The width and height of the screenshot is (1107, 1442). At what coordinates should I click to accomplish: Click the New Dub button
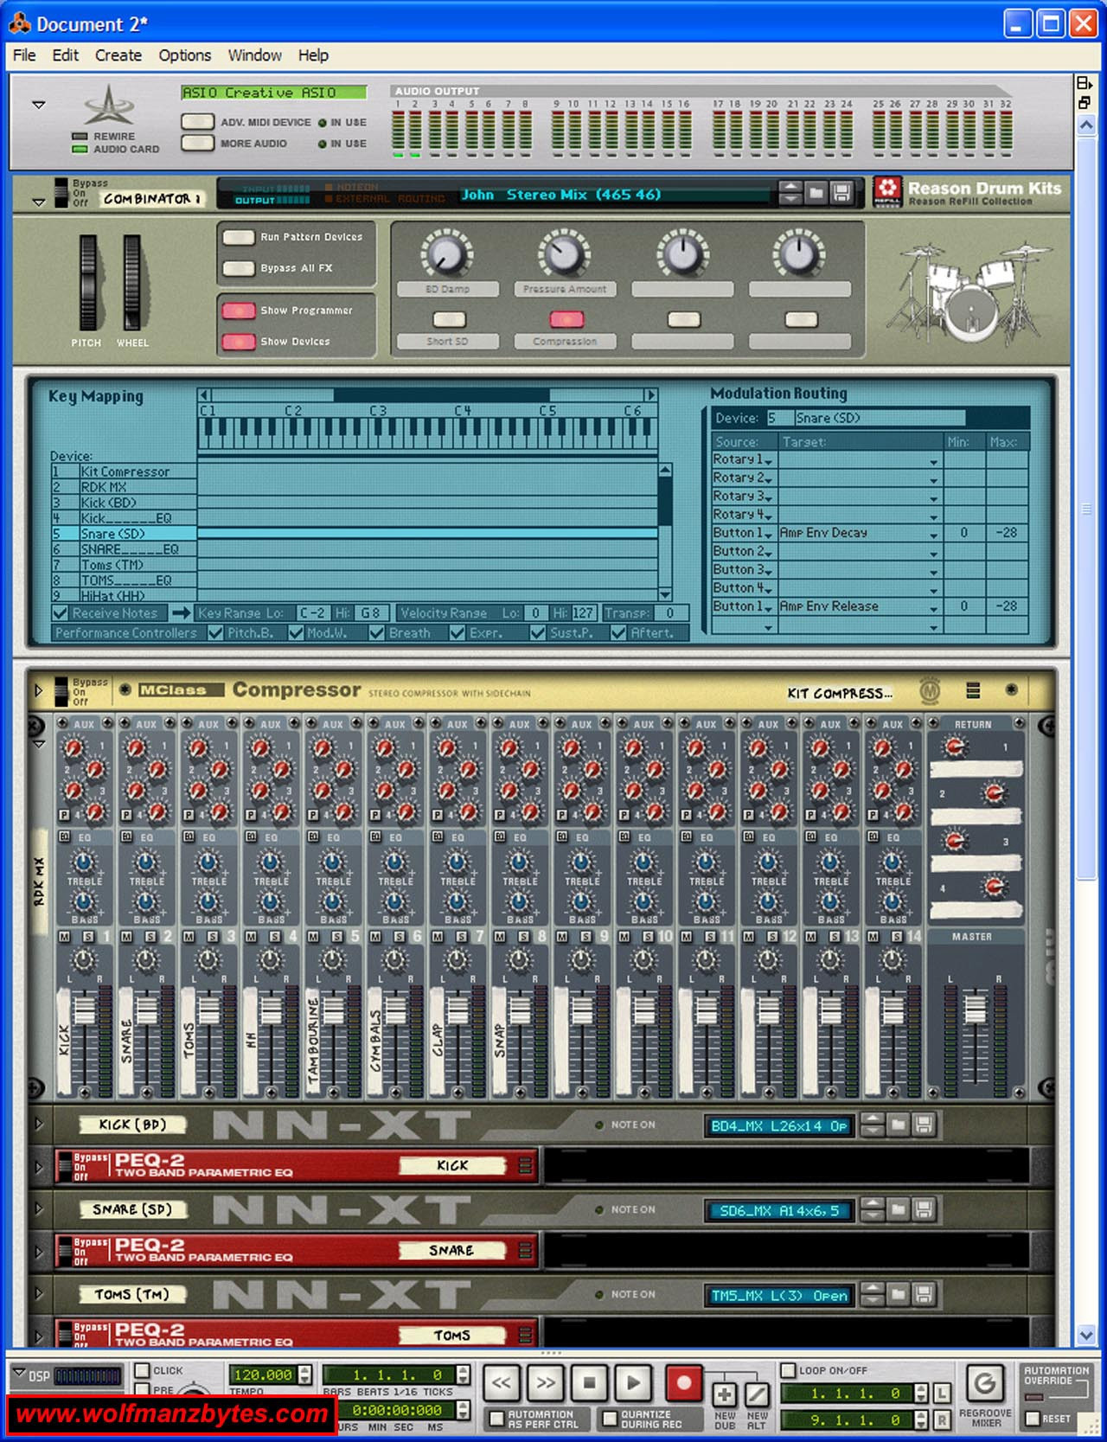tap(725, 1394)
